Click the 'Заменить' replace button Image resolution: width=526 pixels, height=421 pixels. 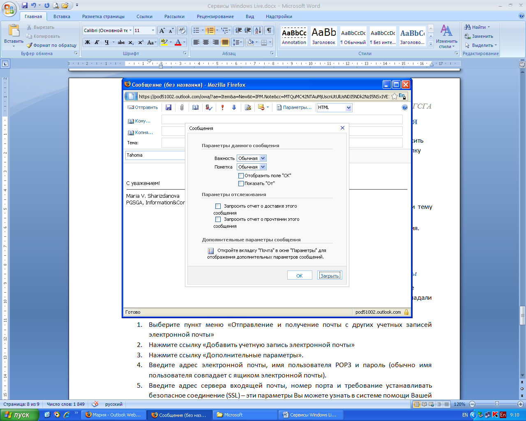point(479,36)
